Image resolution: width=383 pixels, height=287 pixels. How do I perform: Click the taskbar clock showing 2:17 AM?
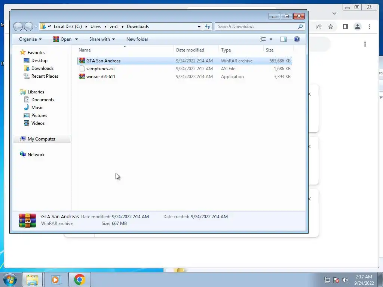coord(364,280)
